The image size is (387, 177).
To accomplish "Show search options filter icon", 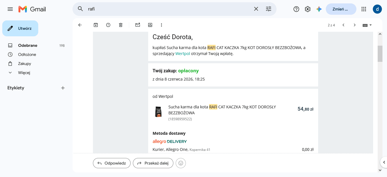I will point(269,9).
